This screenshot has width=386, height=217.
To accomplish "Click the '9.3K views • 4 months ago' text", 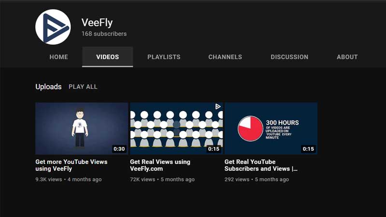I will pos(69,179).
